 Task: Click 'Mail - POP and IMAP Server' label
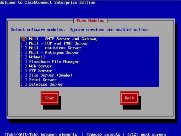[59, 43]
